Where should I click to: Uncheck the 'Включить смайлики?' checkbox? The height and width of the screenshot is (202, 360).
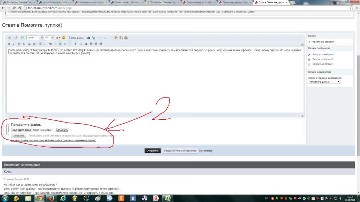tap(309, 55)
